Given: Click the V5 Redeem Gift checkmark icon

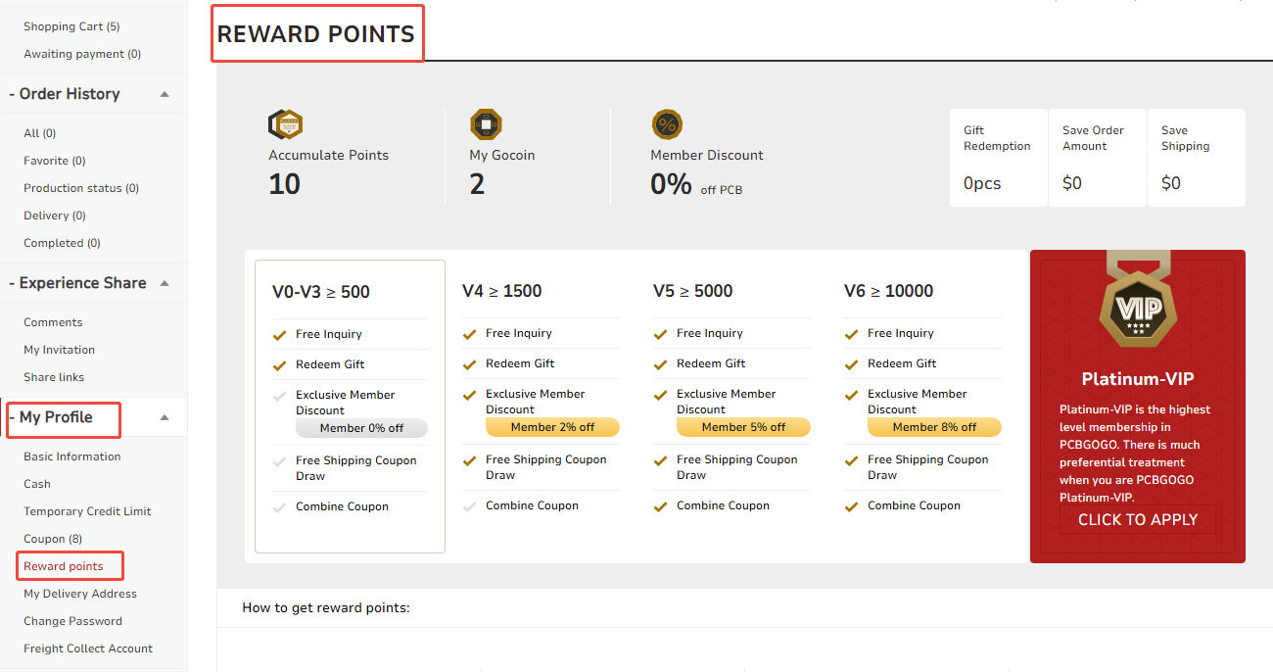Looking at the screenshot, I should tap(660, 364).
